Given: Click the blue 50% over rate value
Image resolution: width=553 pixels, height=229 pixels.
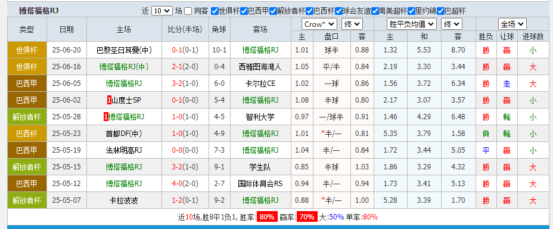Looking at the screenshot, I should pyautogui.click(x=336, y=216).
